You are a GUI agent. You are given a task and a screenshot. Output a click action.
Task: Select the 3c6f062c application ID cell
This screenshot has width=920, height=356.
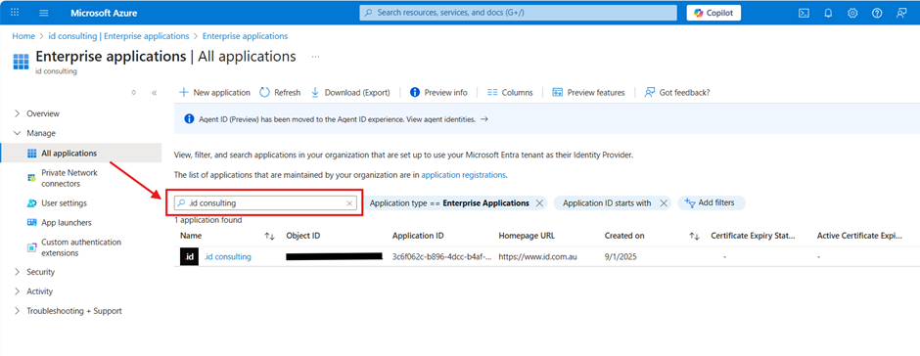441,256
